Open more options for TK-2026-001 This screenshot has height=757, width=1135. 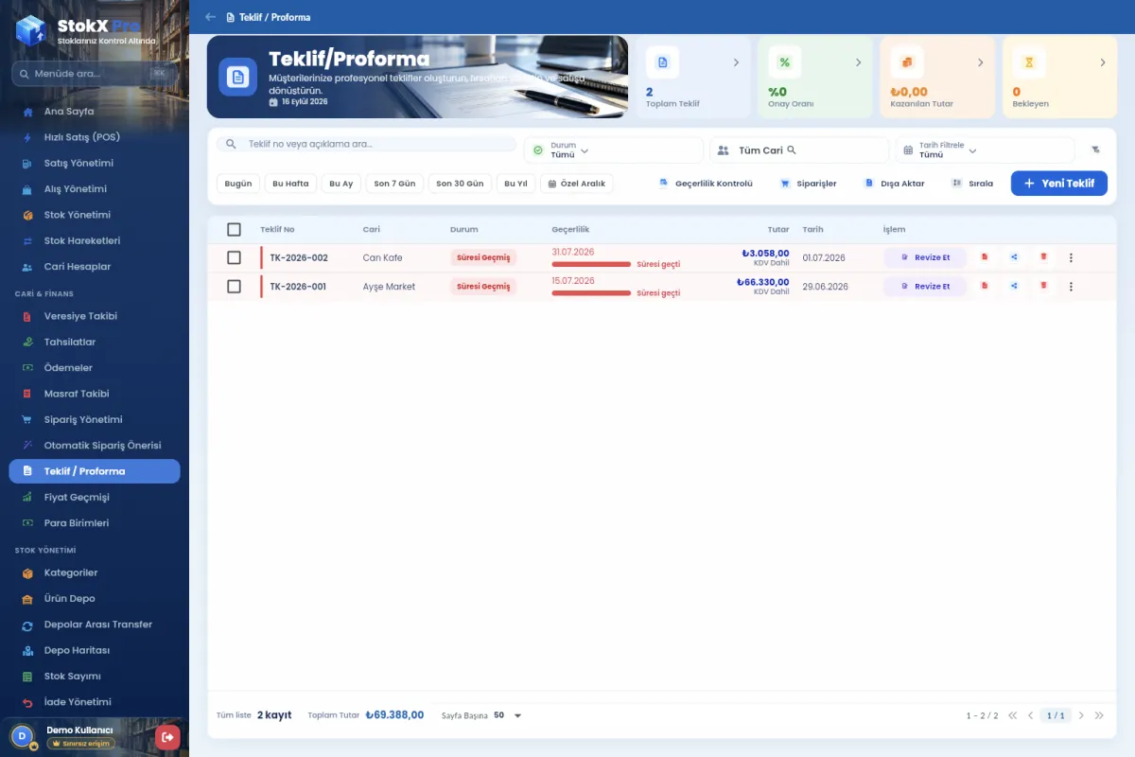click(x=1071, y=286)
